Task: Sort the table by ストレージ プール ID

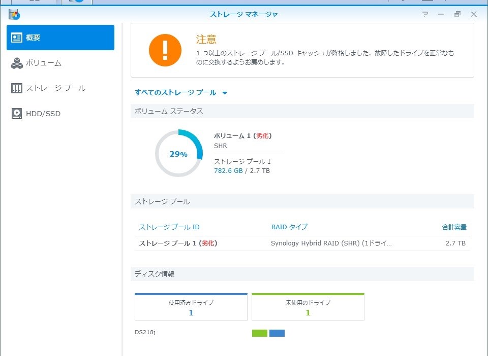Action: click(x=168, y=227)
